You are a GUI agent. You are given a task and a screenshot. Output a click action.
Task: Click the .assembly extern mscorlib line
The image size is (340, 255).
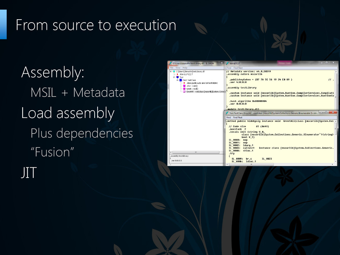(244, 74)
